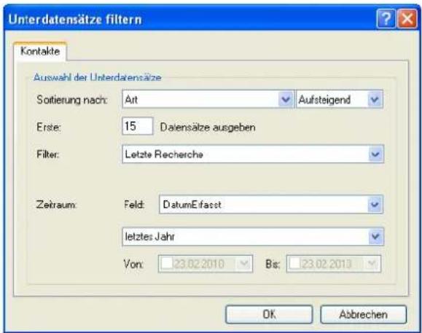
Task: Select the Kontakte tab
Action: pos(40,51)
